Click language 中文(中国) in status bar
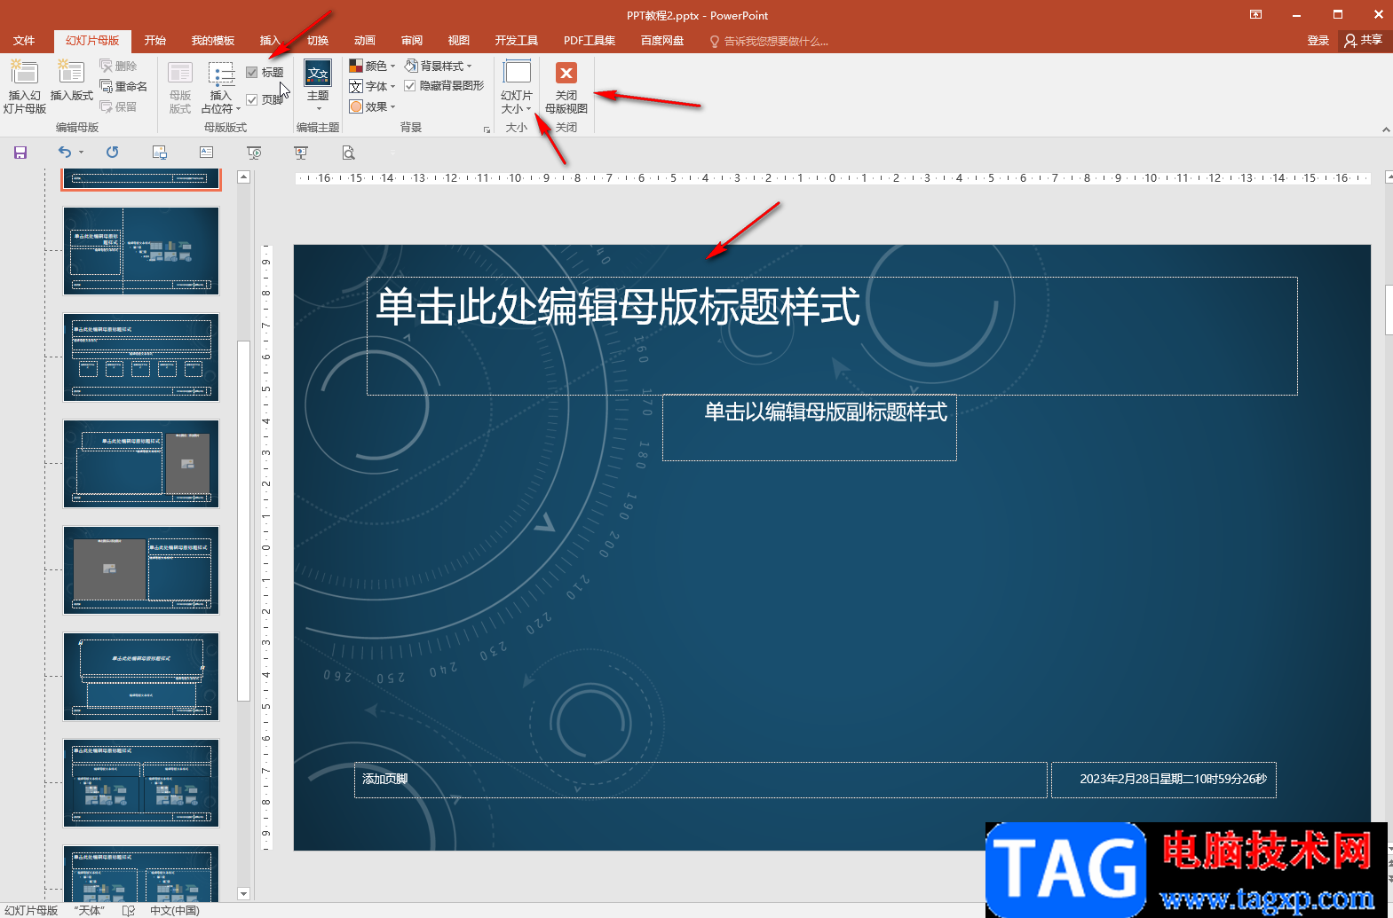 175,910
